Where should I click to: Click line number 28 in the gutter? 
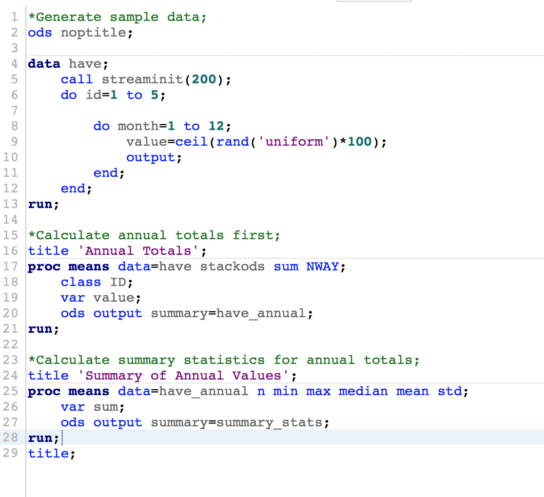click(10, 438)
